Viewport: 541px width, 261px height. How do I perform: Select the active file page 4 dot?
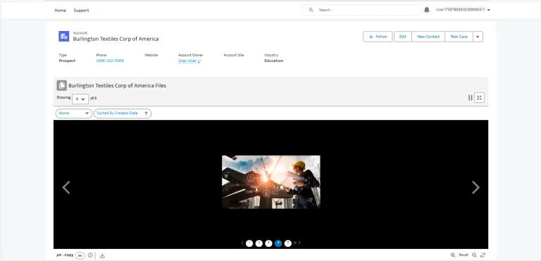(x=278, y=243)
